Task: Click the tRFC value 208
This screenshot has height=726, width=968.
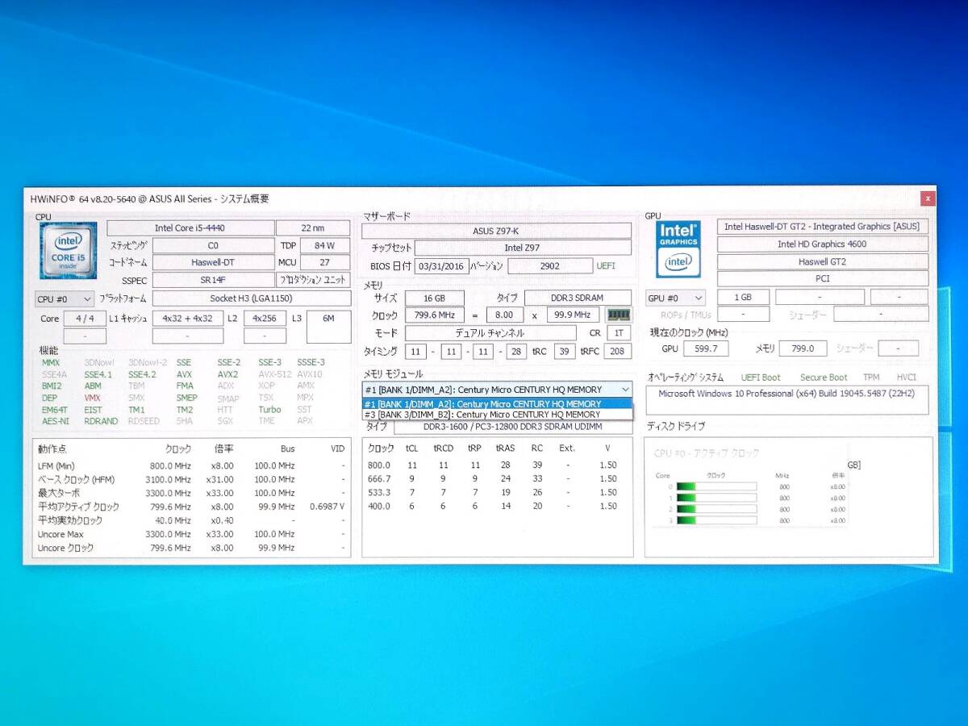Action: (619, 351)
